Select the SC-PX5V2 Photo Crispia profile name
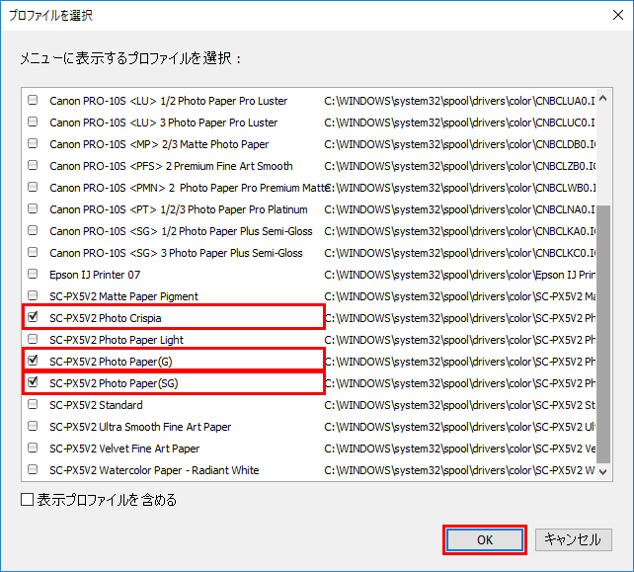This screenshot has height=572, width=634. [105, 318]
